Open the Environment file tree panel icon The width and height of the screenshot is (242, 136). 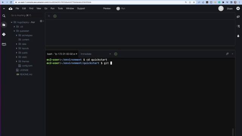click(4, 25)
